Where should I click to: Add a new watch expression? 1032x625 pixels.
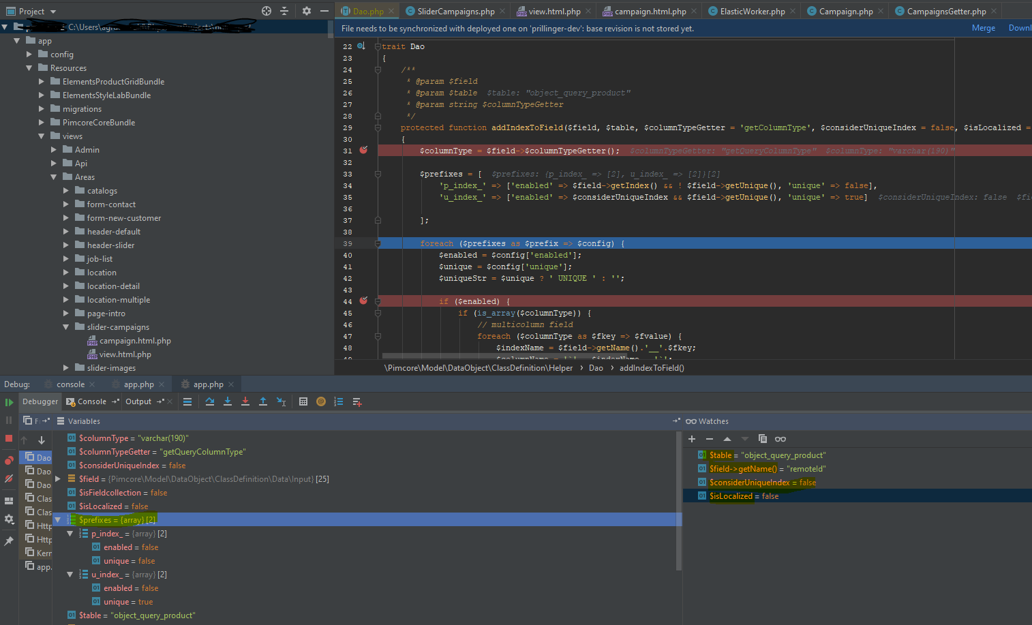tap(691, 439)
